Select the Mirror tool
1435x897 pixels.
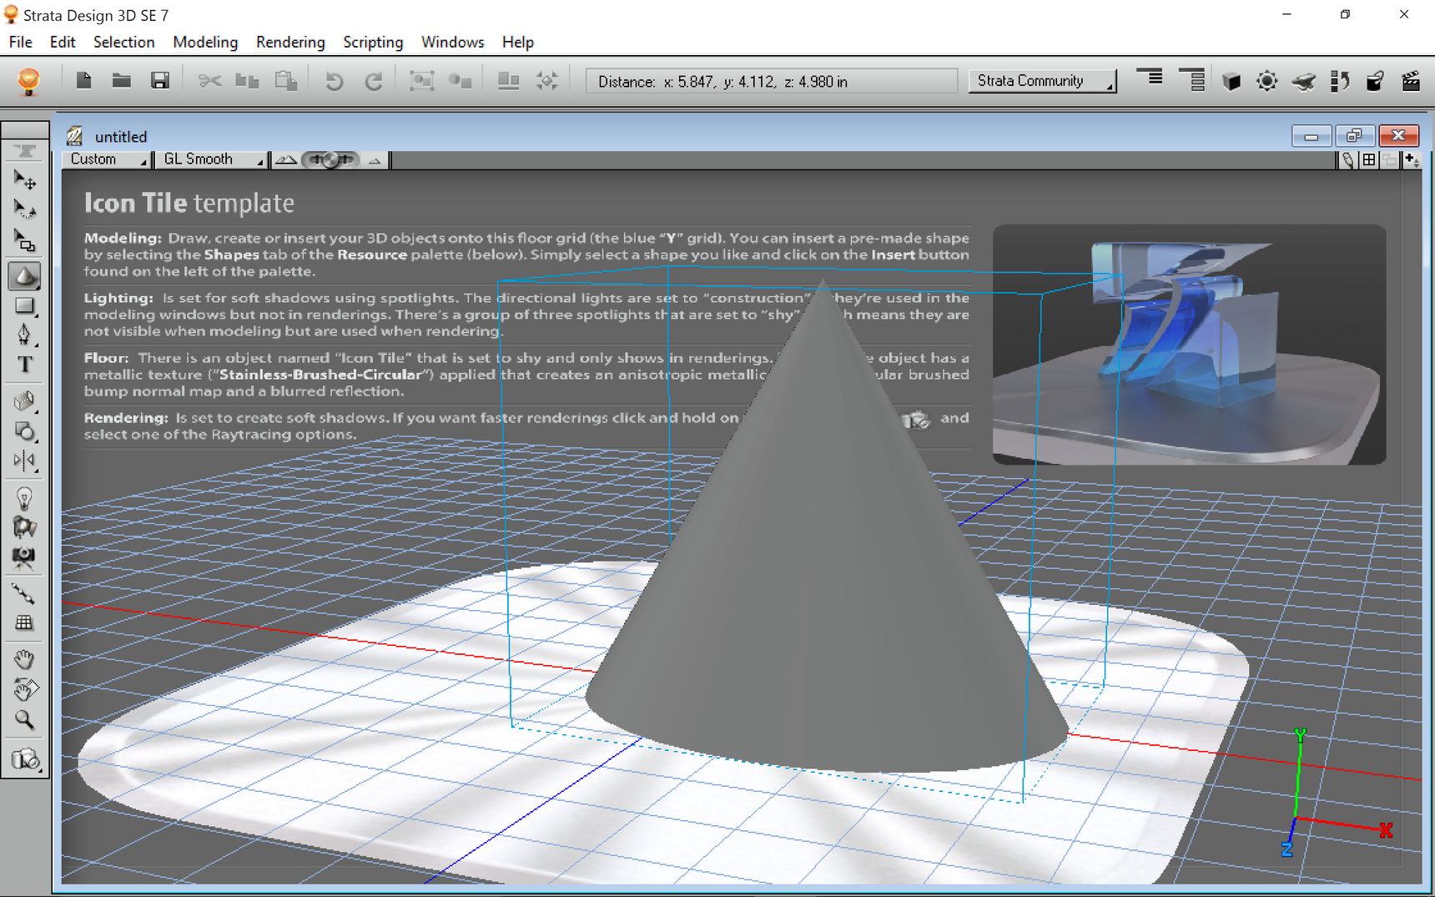point(25,461)
